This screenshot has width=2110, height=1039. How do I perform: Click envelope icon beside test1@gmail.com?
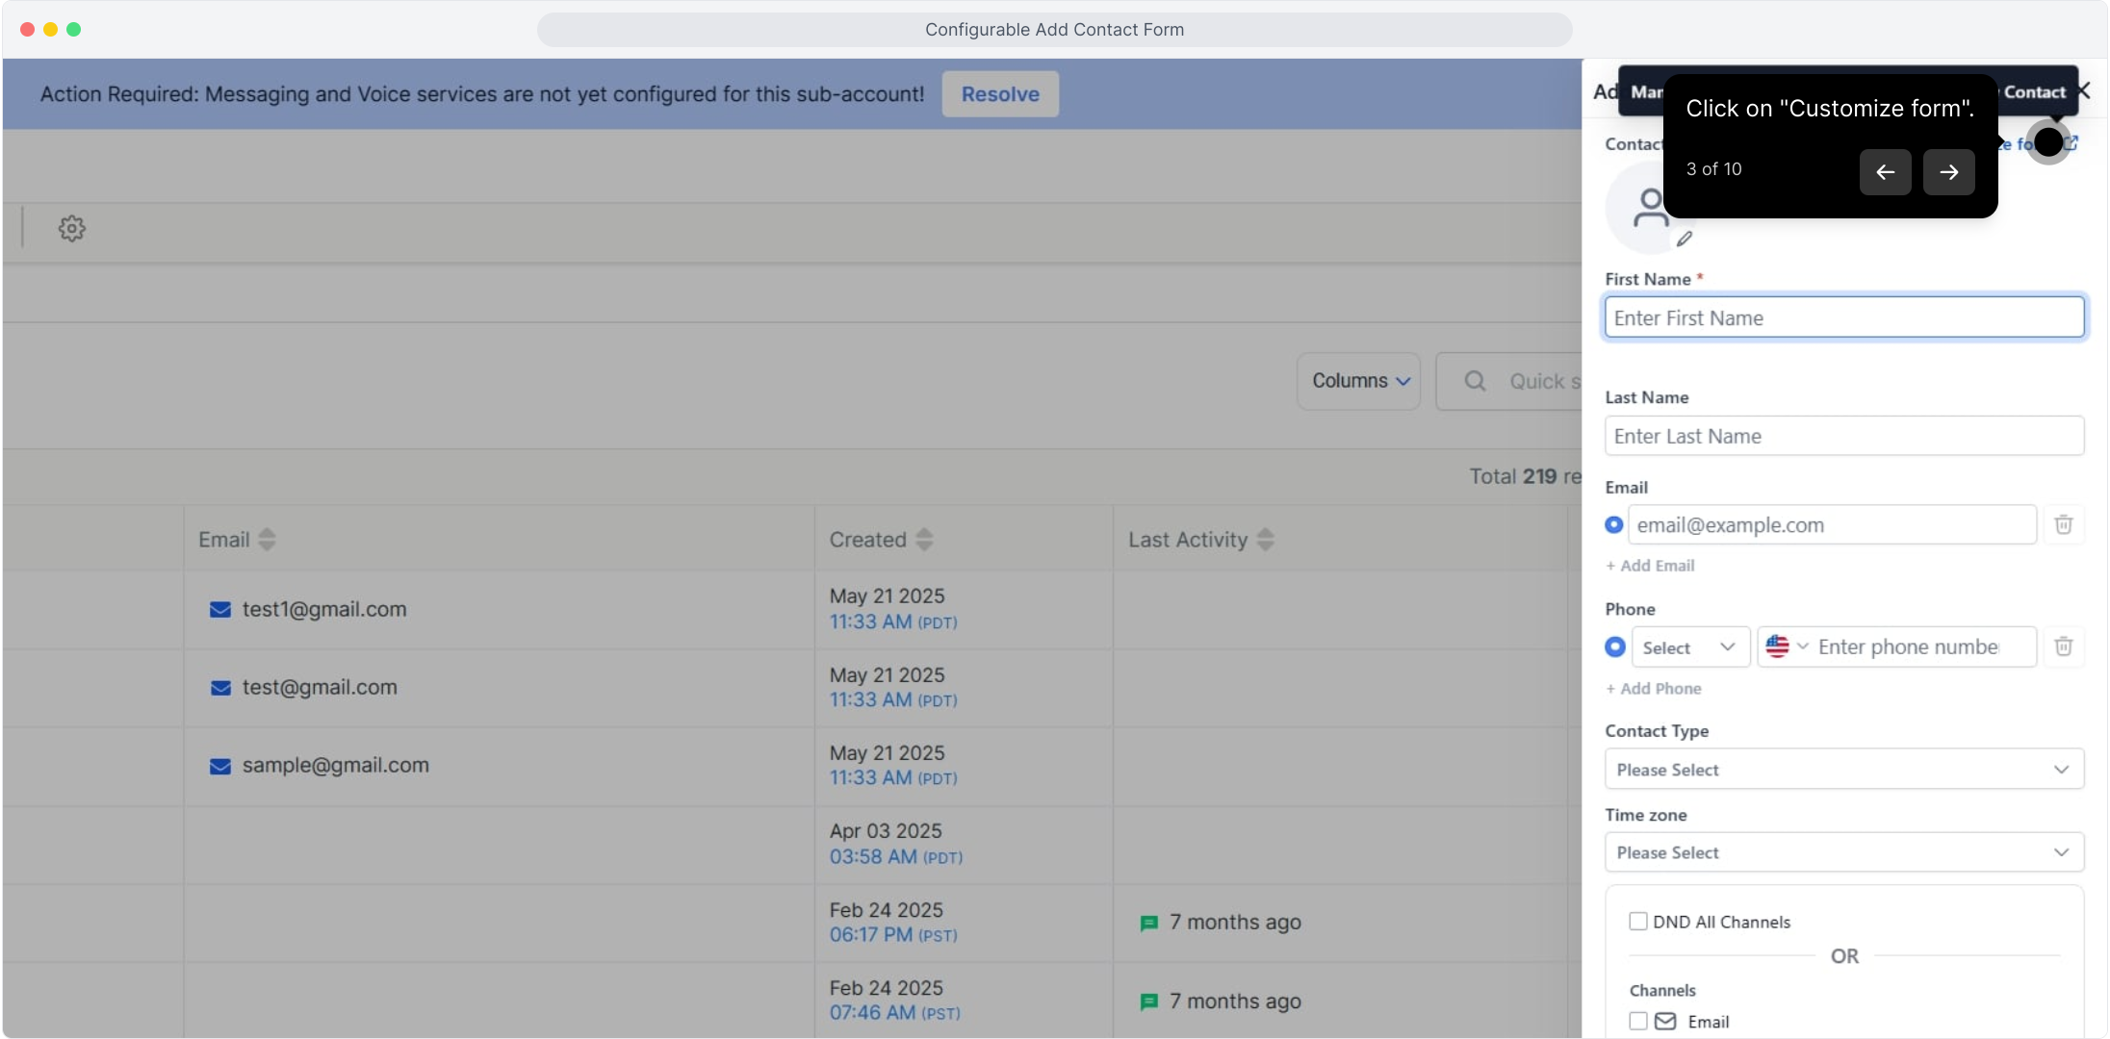pos(220,610)
